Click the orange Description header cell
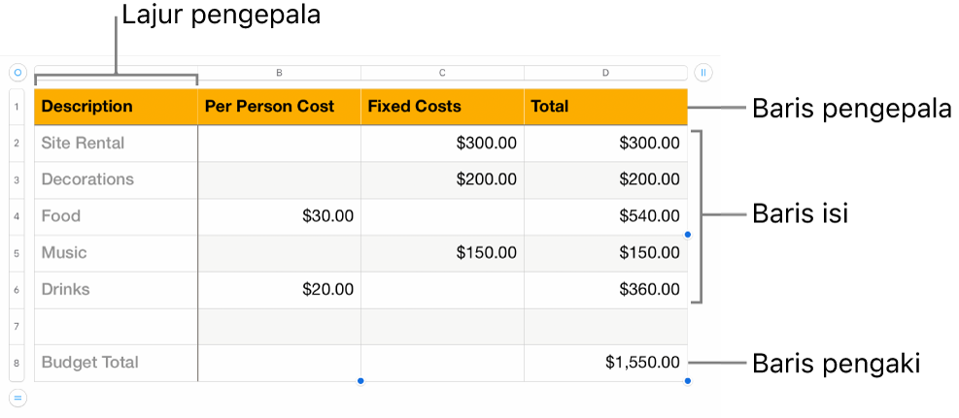This screenshot has height=418, width=959. click(116, 107)
